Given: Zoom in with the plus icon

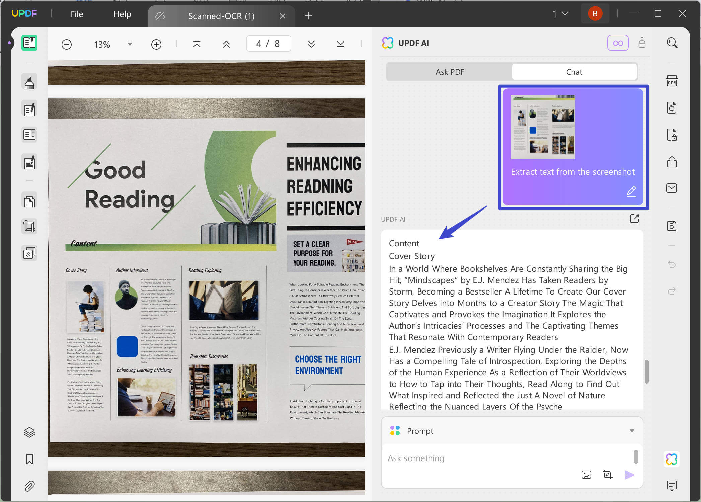Looking at the screenshot, I should pyautogui.click(x=156, y=44).
